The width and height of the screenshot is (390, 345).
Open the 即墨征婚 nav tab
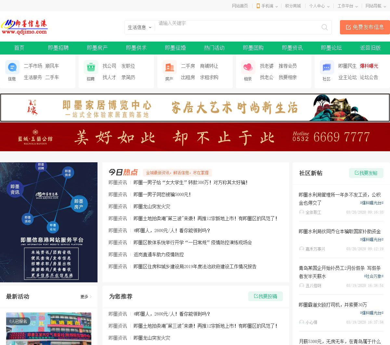tap(175, 48)
